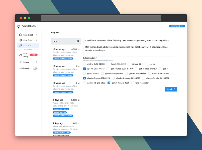Click the chris@meng... account email

tap(25, 68)
